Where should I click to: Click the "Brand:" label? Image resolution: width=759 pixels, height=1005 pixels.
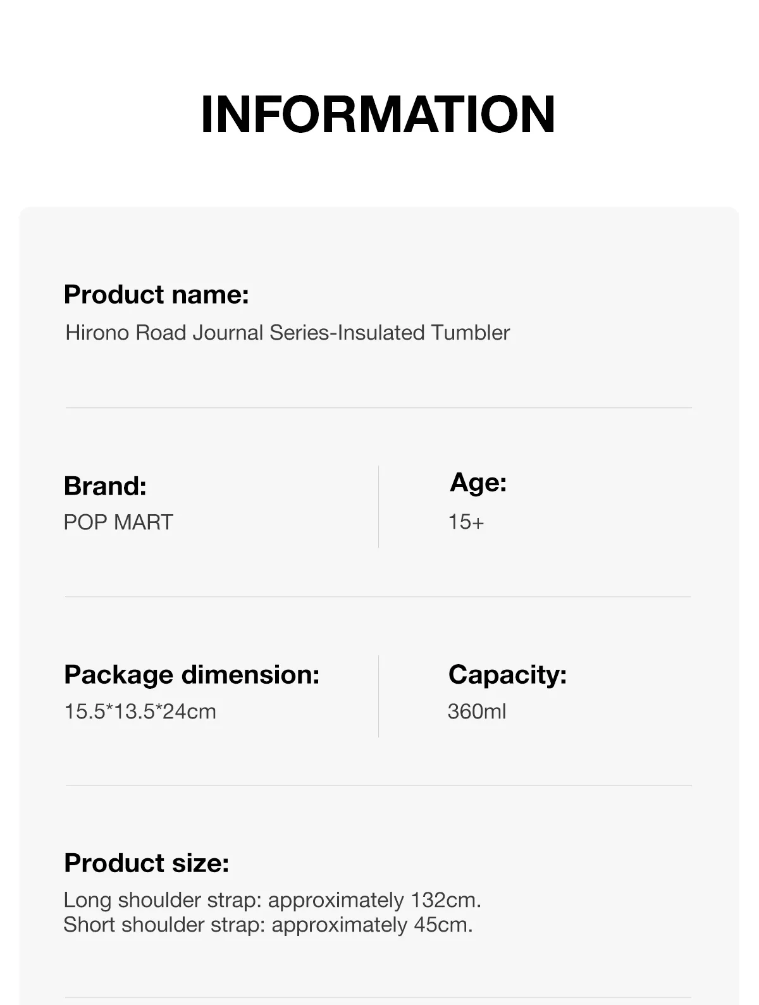(x=105, y=486)
